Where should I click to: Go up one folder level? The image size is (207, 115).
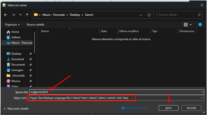coord(27,15)
